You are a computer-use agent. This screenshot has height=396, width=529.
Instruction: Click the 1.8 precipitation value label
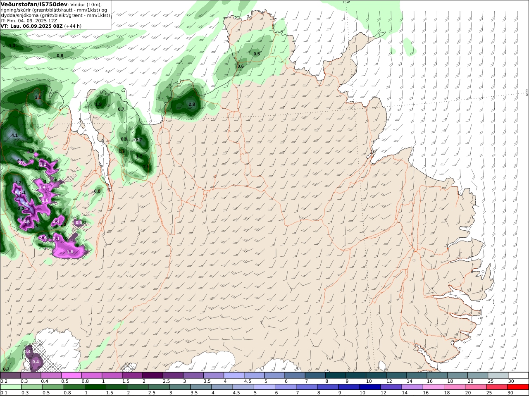click(x=98, y=105)
